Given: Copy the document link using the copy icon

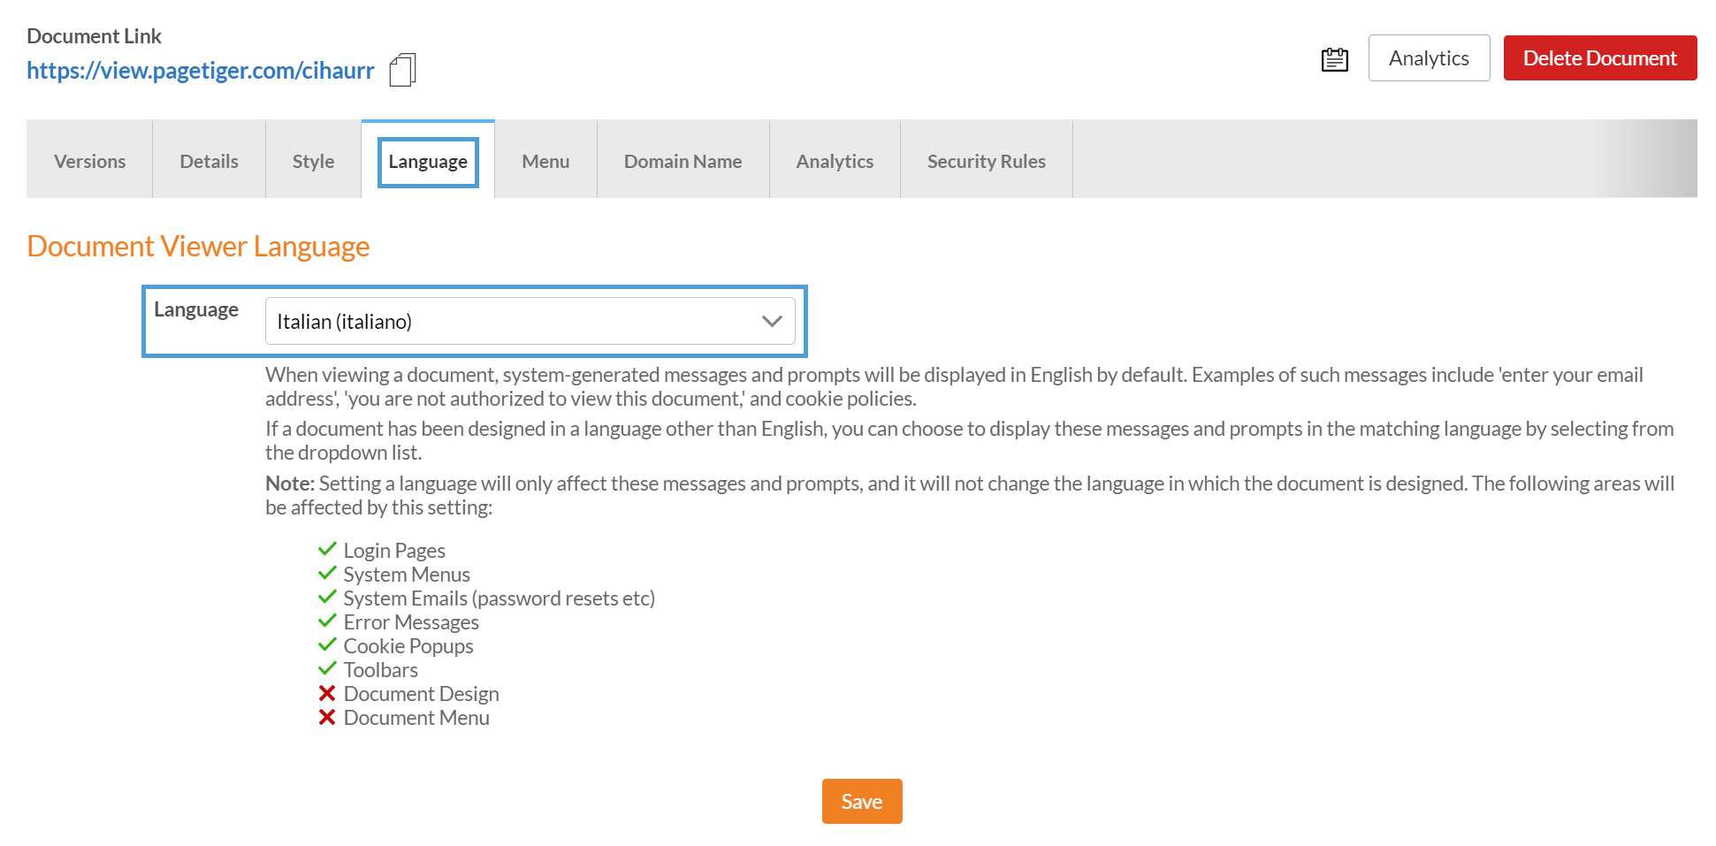Looking at the screenshot, I should [x=402, y=70].
